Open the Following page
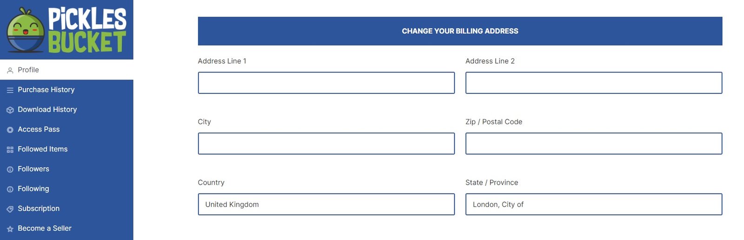Screen dimensions: 744x240 (33, 189)
